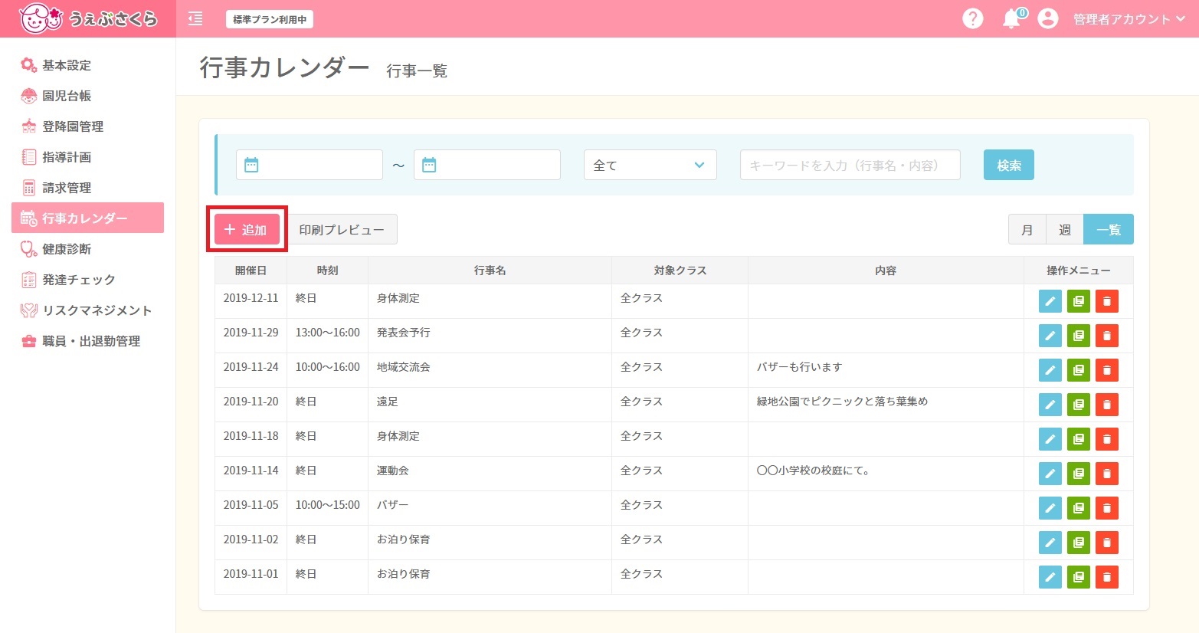Delete the 地域交流会 event
This screenshot has width=1199, height=633.
(1107, 370)
